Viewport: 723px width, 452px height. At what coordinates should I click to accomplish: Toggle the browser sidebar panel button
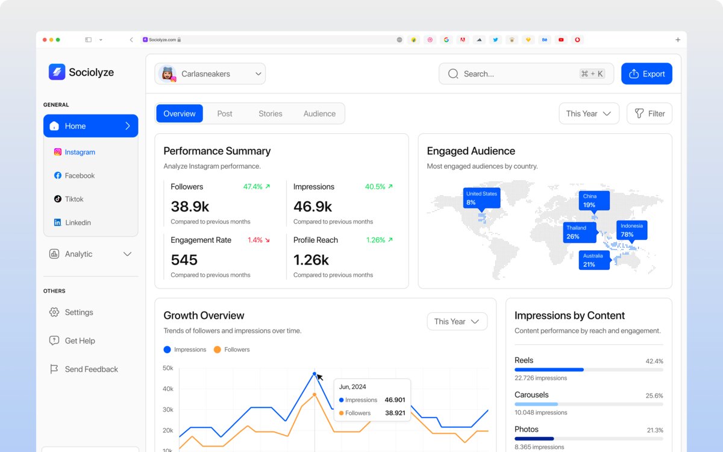[88, 40]
